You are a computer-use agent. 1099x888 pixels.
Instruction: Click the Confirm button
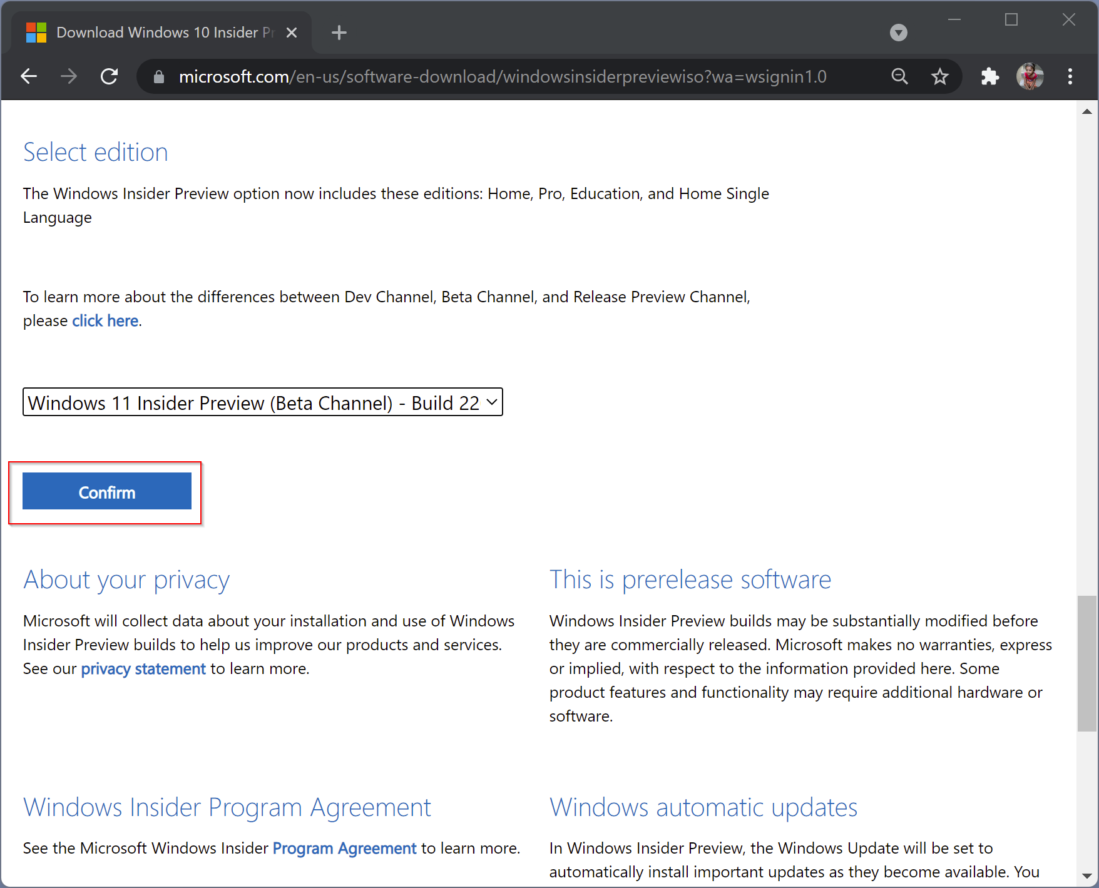pyautogui.click(x=107, y=492)
